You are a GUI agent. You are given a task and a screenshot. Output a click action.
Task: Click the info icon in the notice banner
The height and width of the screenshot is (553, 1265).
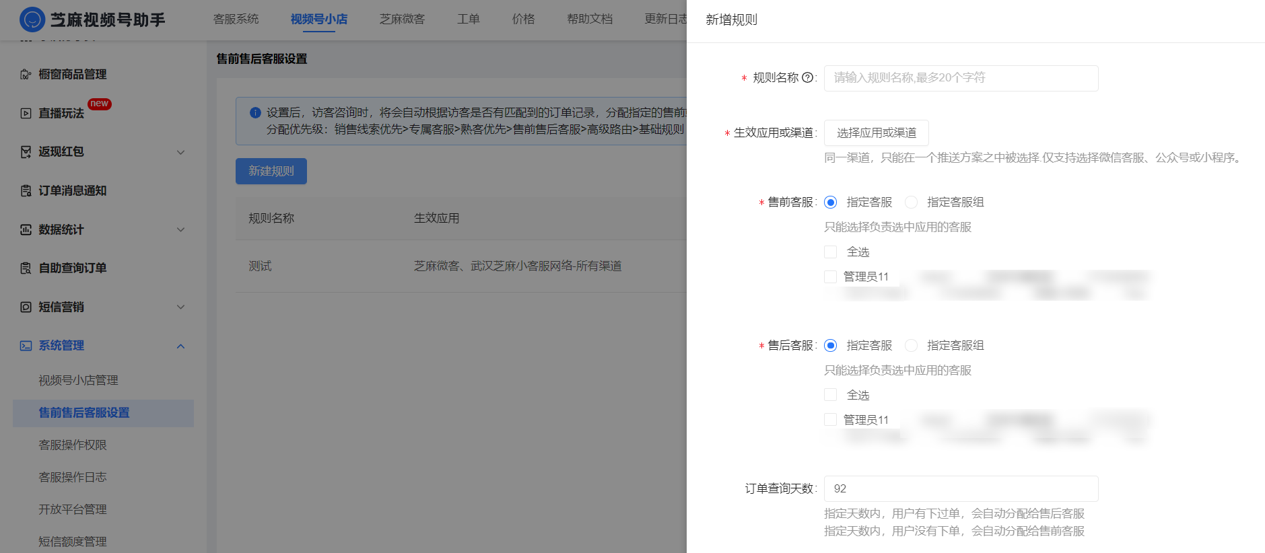[x=255, y=113]
